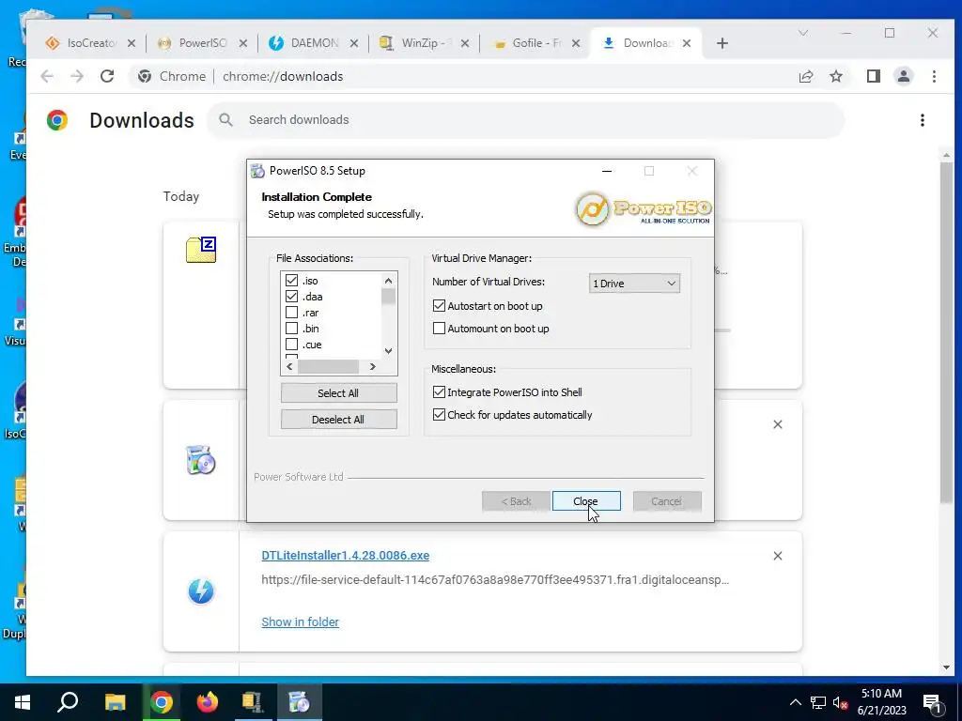
Task: Open Downloads page more actions menu
Action: [x=923, y=120]
